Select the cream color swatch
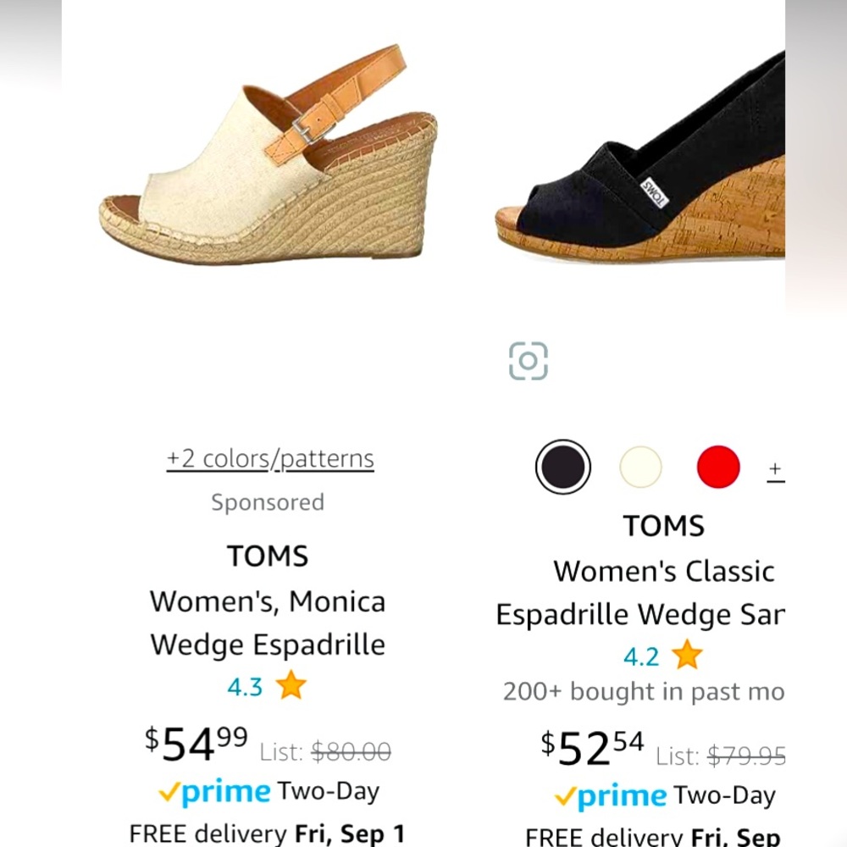The image size is (847, 847). [x=640, y=465]
